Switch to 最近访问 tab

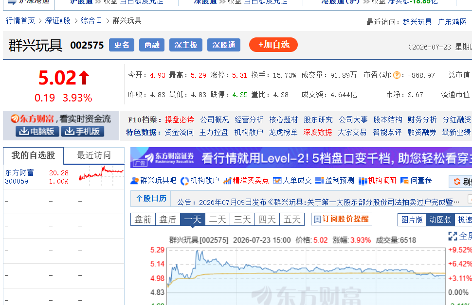pyautogui.click(x=94, y=155)
